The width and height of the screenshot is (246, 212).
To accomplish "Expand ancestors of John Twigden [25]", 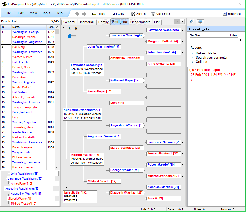I will [x=182, y=53].
